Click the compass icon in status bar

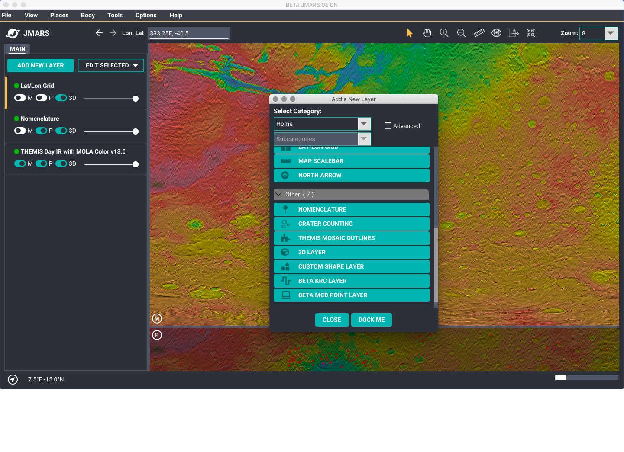coord(13,379)
